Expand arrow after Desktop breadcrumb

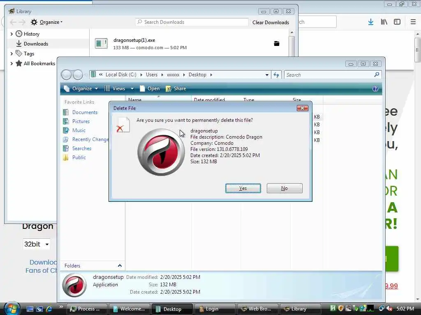[x=211, y=75]
